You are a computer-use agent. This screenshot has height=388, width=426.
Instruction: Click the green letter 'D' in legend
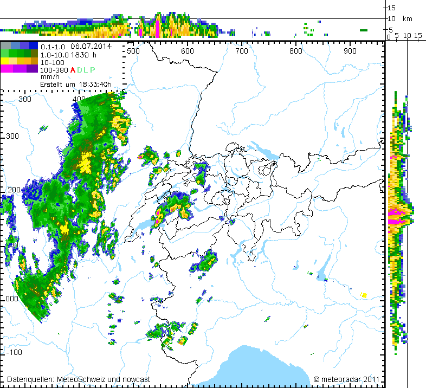pos(79,70)
